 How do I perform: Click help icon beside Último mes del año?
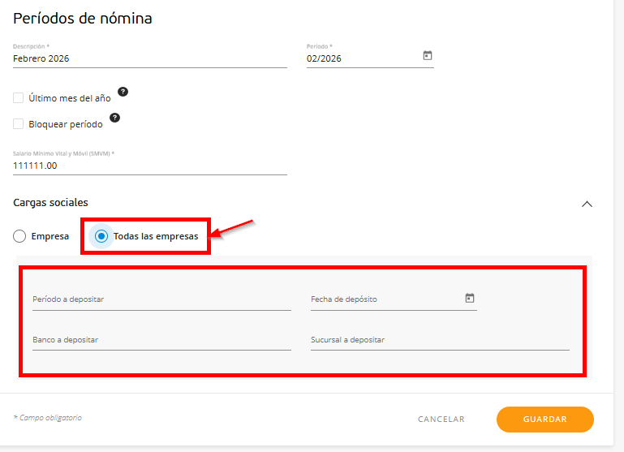pos(123,92)
